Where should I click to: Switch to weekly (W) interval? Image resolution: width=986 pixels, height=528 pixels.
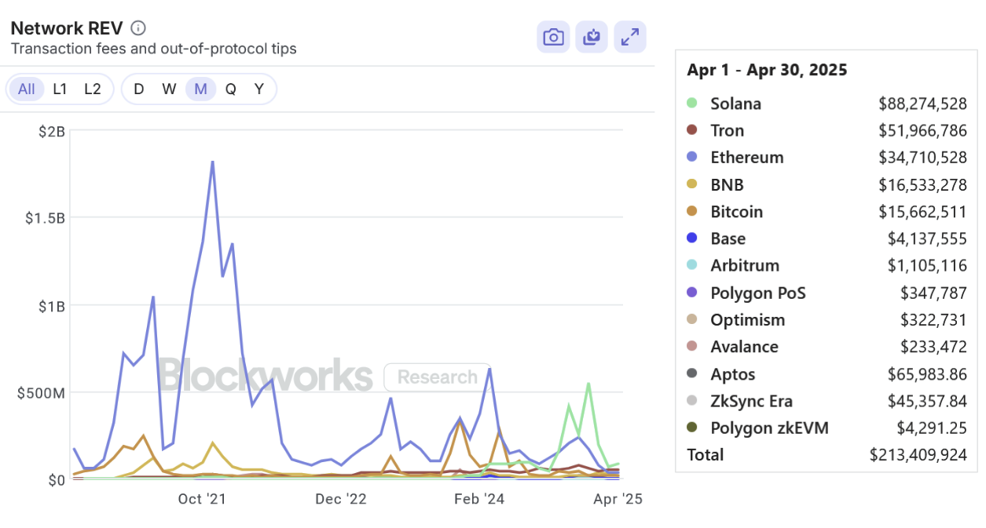click(x=169, y=89)
